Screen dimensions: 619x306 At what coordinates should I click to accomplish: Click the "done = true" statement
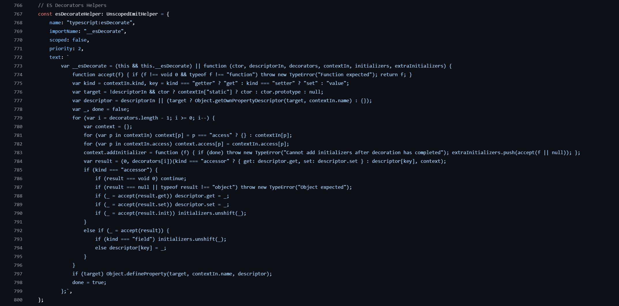point(89,282)
